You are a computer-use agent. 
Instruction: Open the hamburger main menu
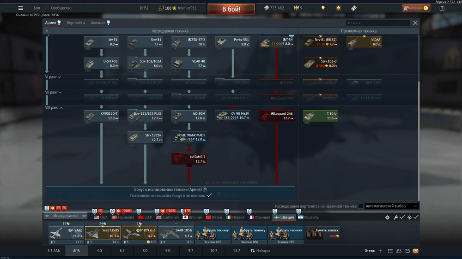pos(20,8)
